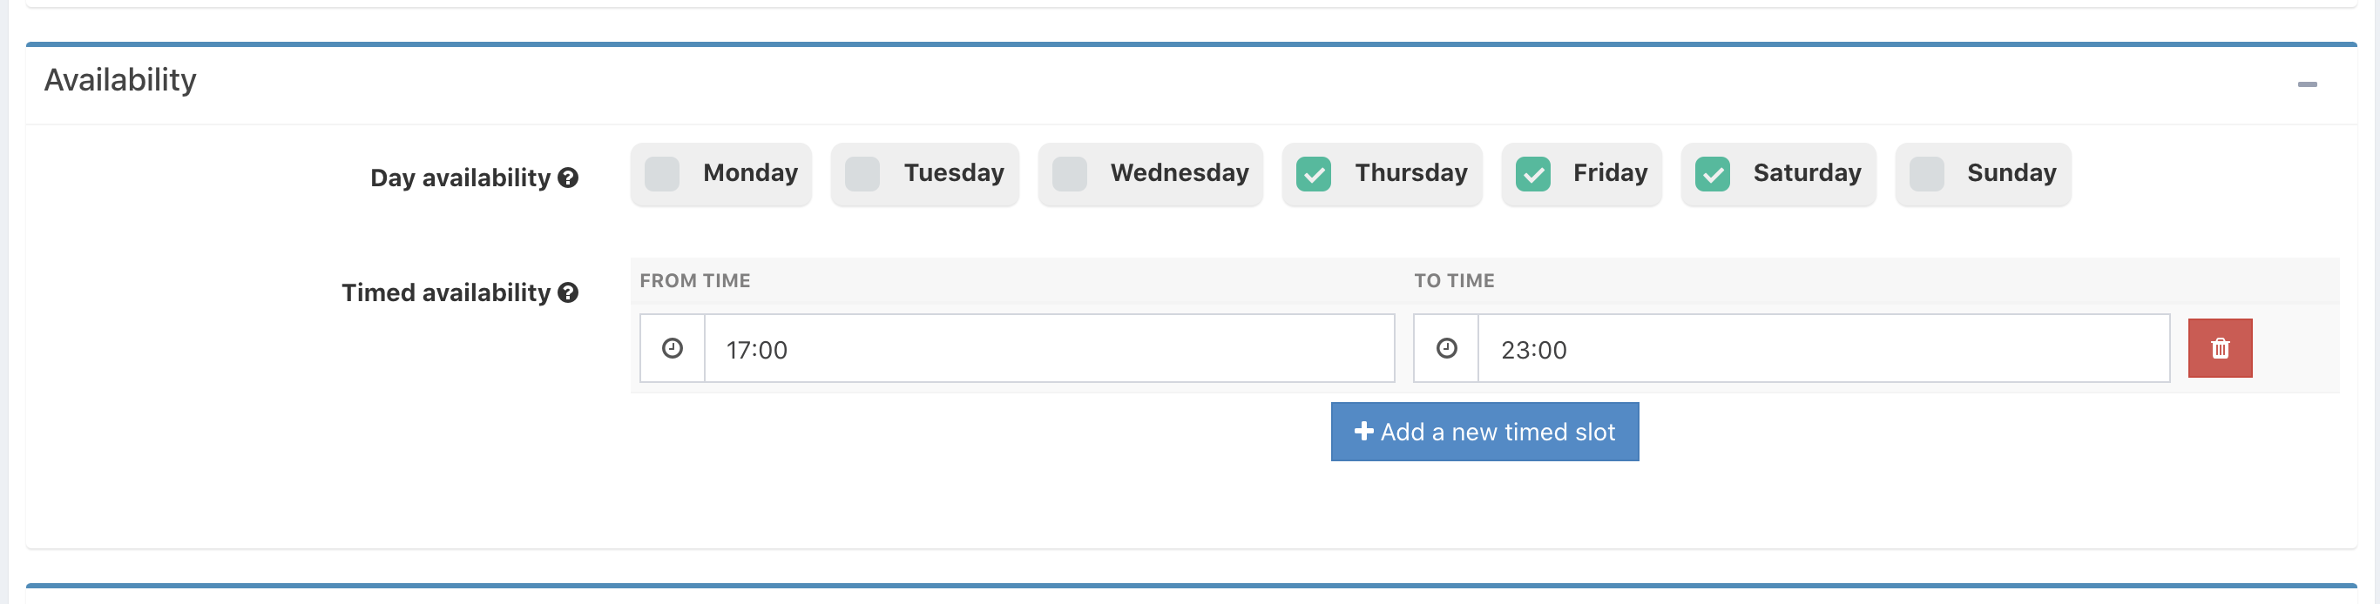Delete the timed slot with trash icon
Image resolution: width=2380 pixels, height=604 pixels.
(2219, 348)
